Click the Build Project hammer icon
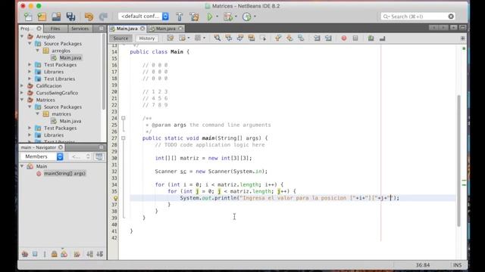This screenshot has width=485, height=272. 180,17
